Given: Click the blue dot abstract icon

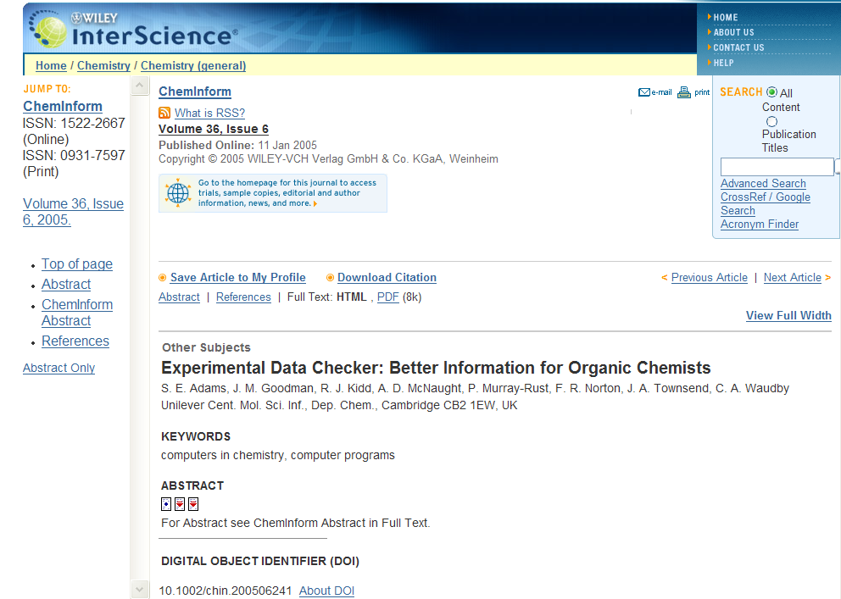Looking at the screenshot, I should tap(166, 504).
